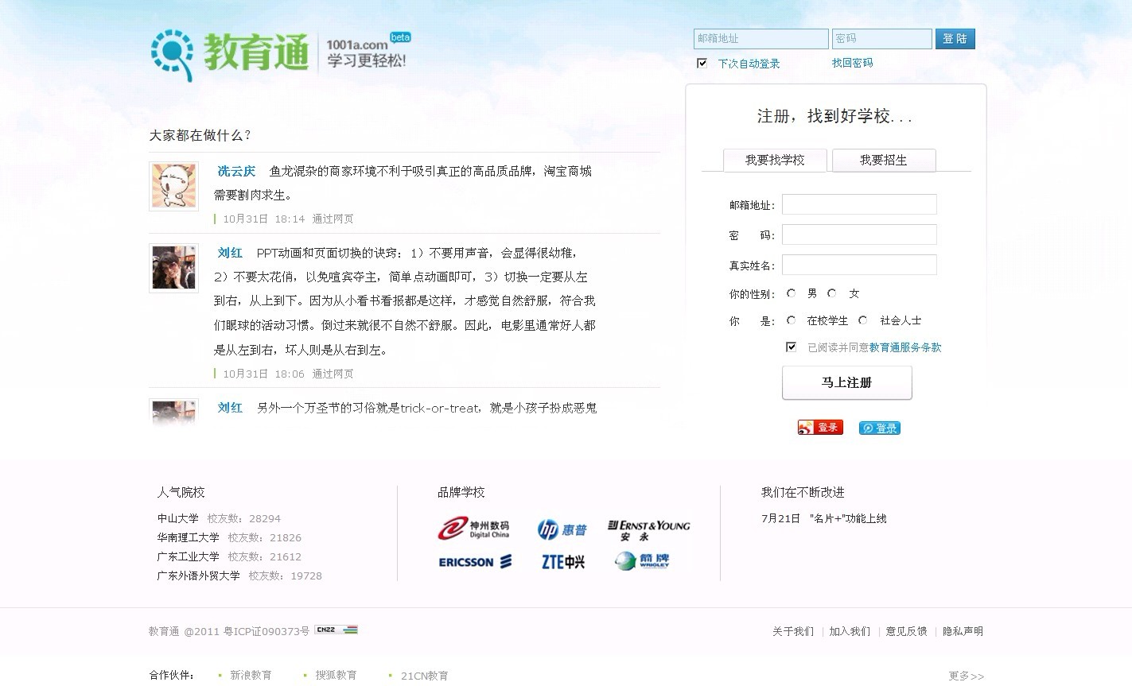Click the 邮箱地址 login input field

(760, 38)
